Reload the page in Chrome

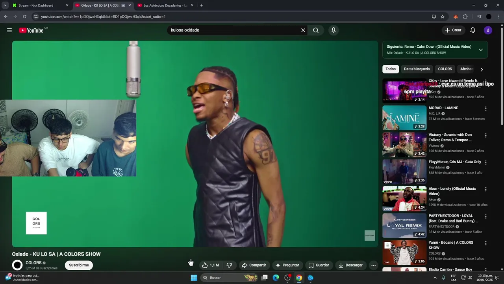[x=24, y=17]
